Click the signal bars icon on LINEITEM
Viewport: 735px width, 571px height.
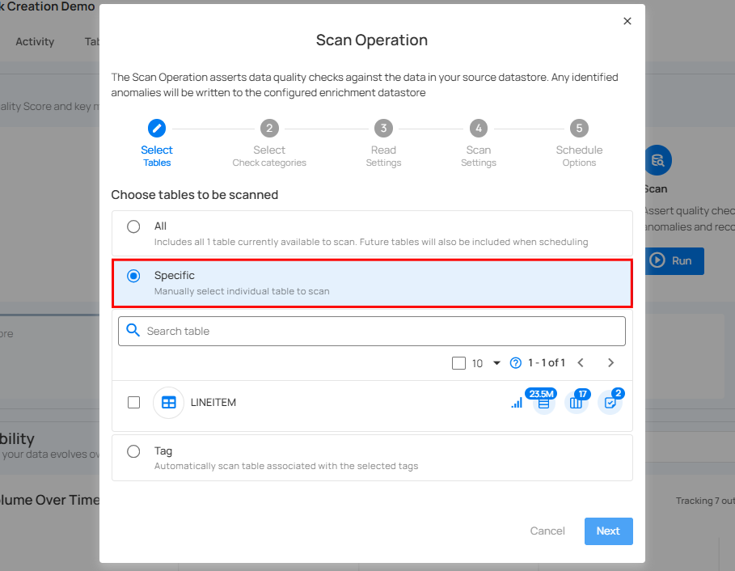click(517, 403)
